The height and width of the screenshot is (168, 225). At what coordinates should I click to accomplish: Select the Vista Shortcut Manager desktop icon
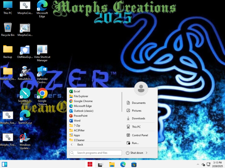pyautogui.click(x=42, y=53)
